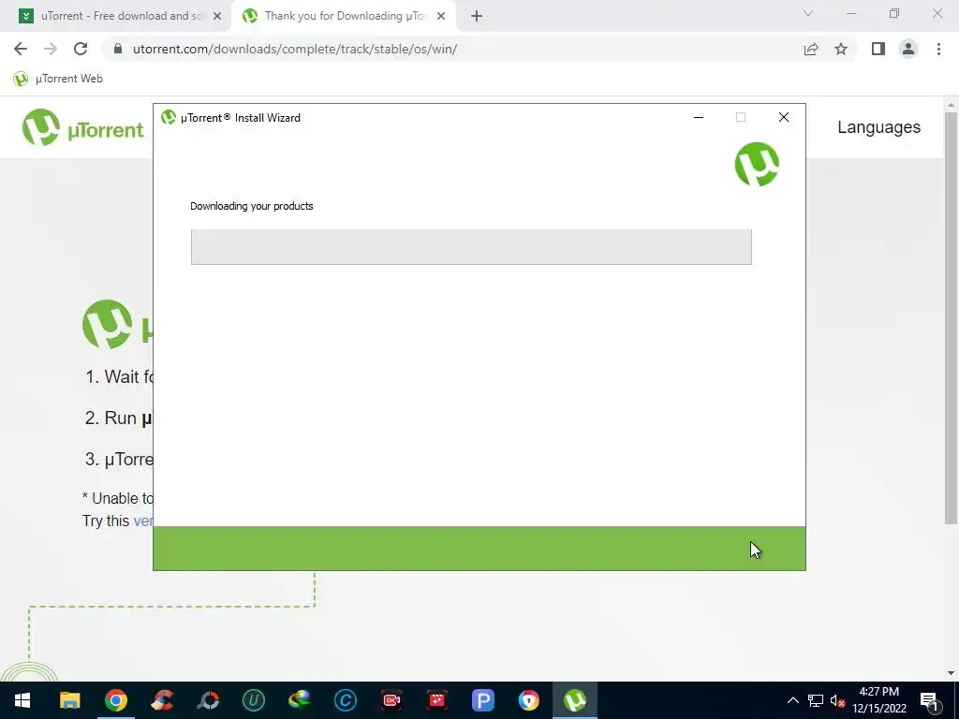The width and height of the screenshot is (959, 719).
Task: Open the notification center icon
Action: pos(929,700)
